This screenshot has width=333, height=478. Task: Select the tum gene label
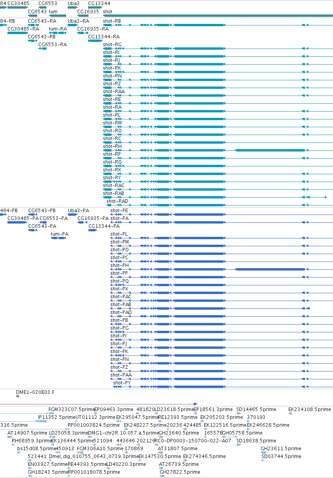pos(53,12)
